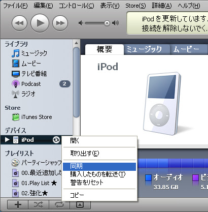Screen dimensions: 208x212
Task: Open パーティーシャッフル playlist icon
Action: (x=15, y=163)
